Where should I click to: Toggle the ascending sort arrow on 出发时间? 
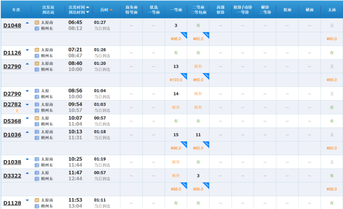coord(88,7)
